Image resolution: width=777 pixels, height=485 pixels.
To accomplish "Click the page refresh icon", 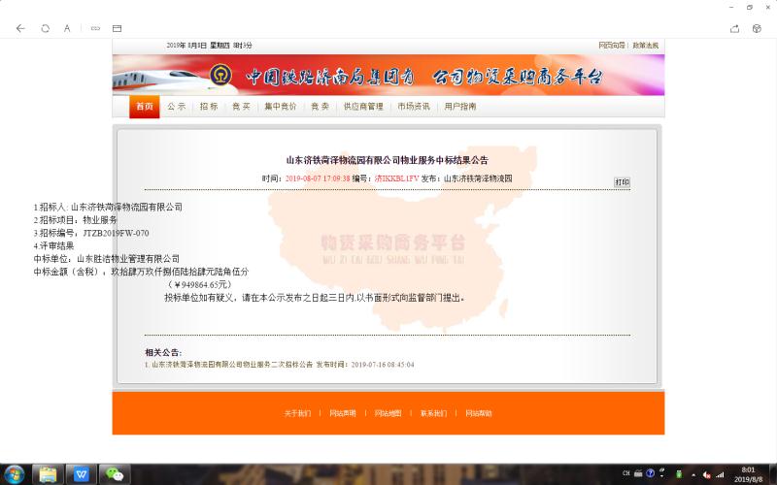I will [45, 28].
